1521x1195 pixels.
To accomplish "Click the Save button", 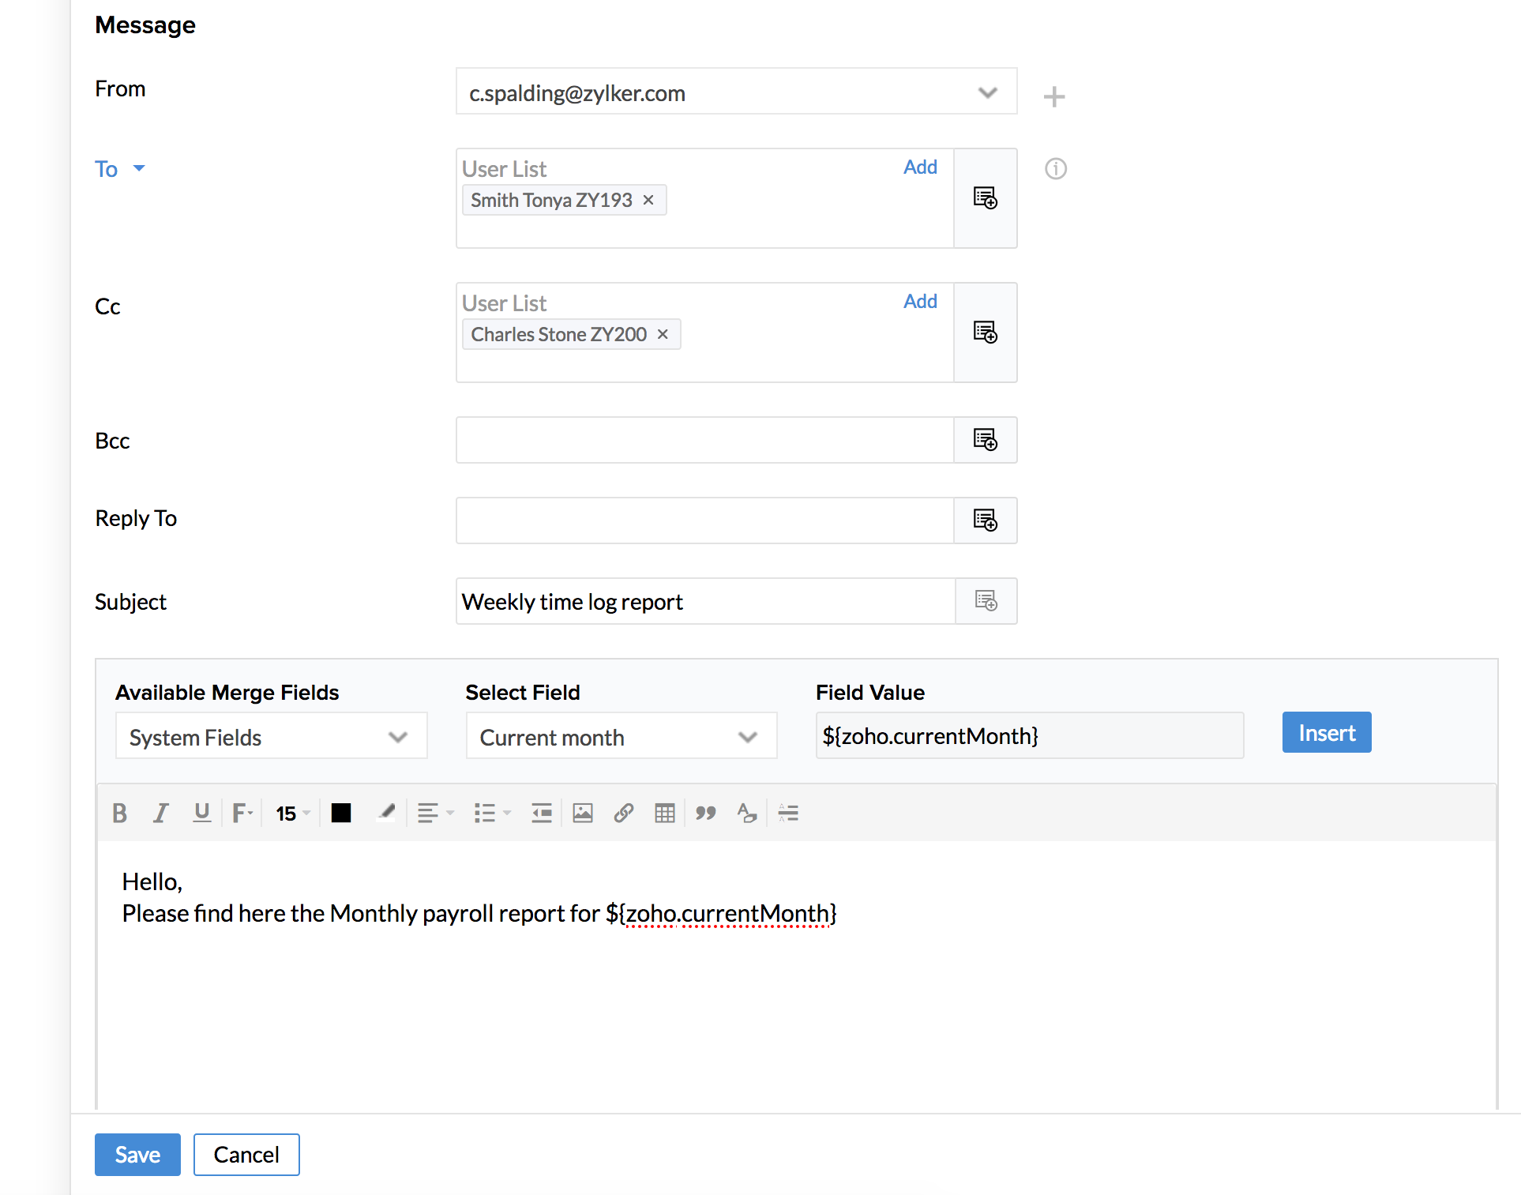I will click(x=137, y=1155).
